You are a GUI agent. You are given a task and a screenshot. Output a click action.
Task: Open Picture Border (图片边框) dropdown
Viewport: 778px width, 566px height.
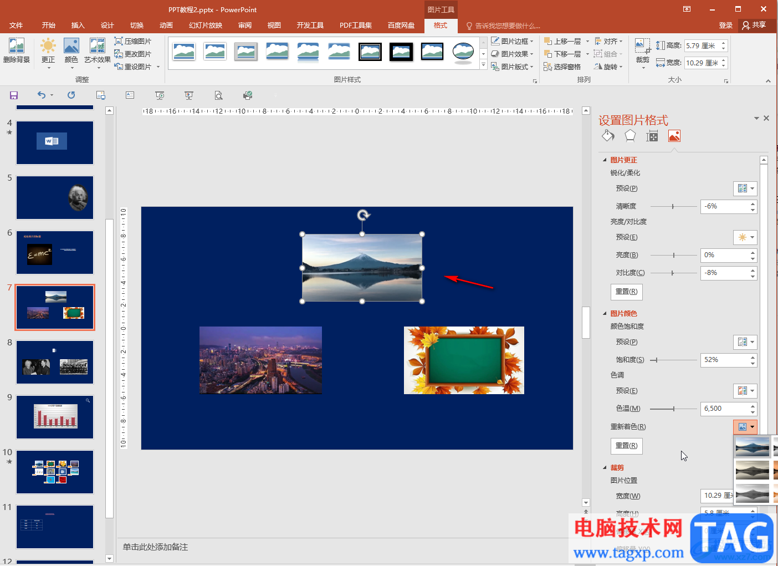(x=512, y=41)
